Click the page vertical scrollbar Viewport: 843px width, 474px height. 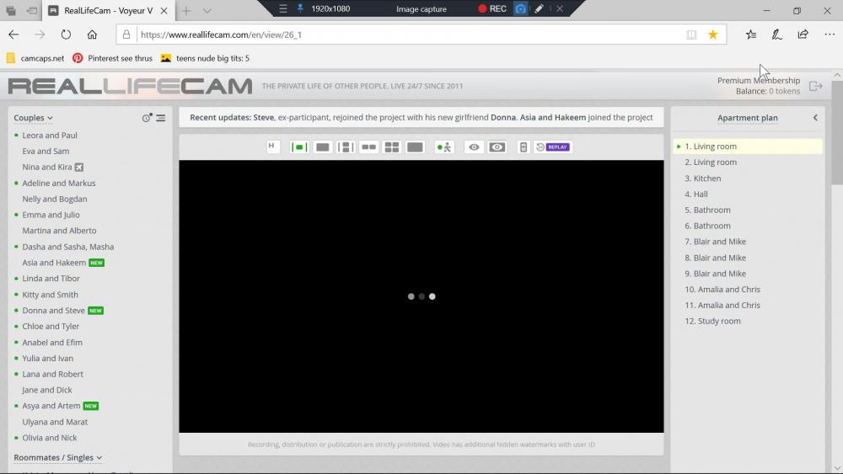(x=836, y=253)
